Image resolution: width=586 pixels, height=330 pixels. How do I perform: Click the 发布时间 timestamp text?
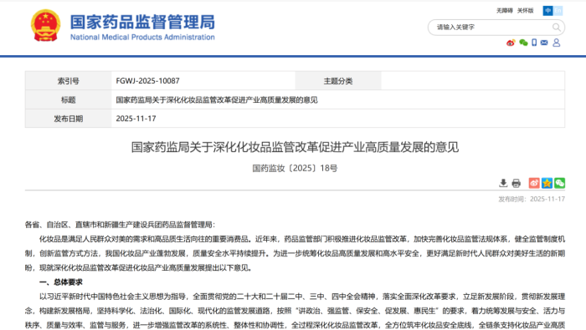[532, 199]
